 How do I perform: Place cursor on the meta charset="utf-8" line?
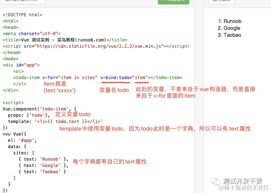(x=32, y=34)
